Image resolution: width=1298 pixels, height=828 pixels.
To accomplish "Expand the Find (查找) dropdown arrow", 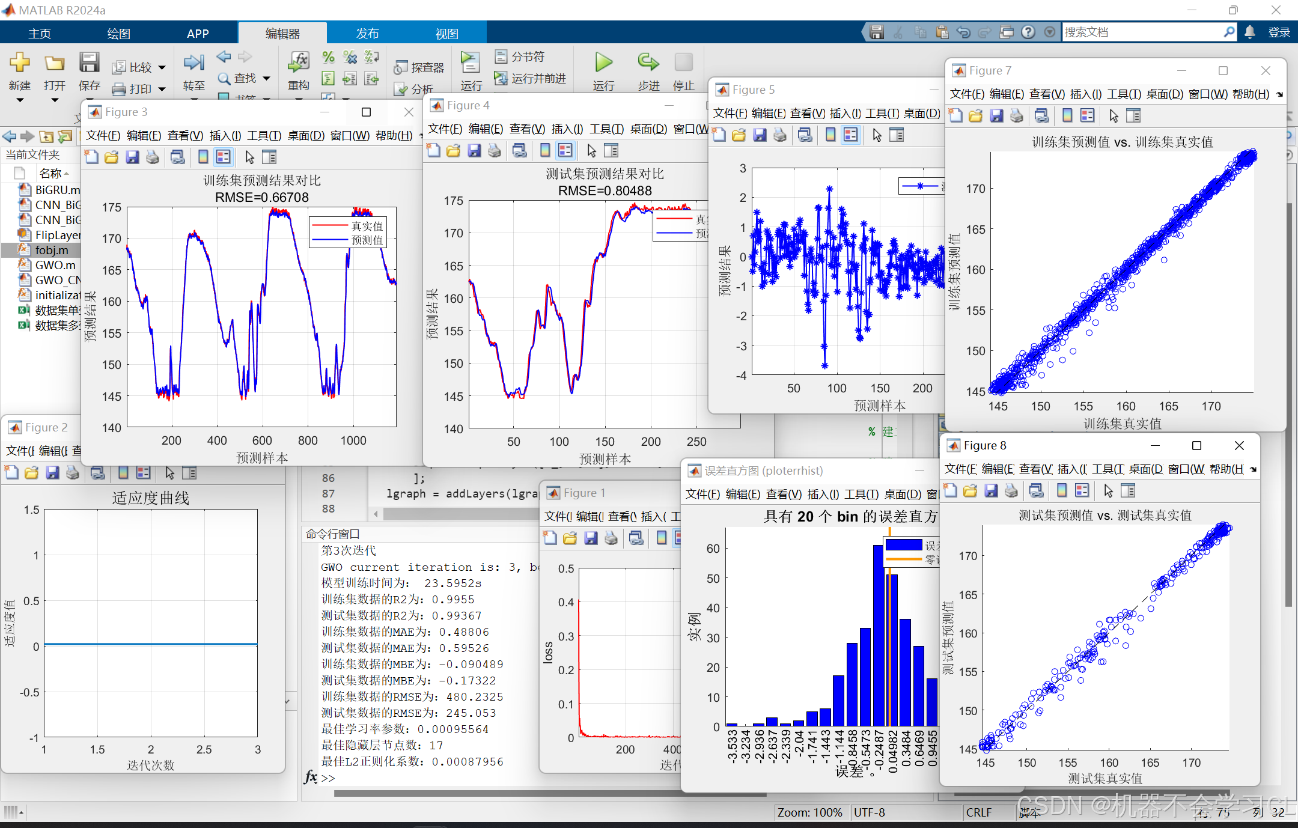I will click(x=266, y=79).
